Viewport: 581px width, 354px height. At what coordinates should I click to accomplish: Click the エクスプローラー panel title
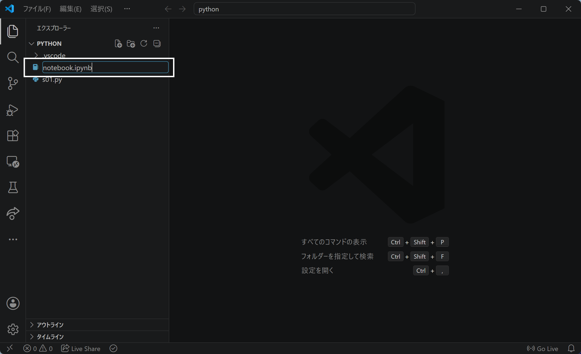coord(54,28)
